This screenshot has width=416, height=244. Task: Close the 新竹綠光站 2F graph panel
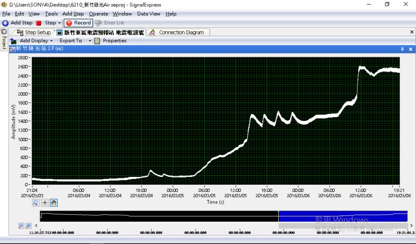pyautogui.click(x=410, y=49)
